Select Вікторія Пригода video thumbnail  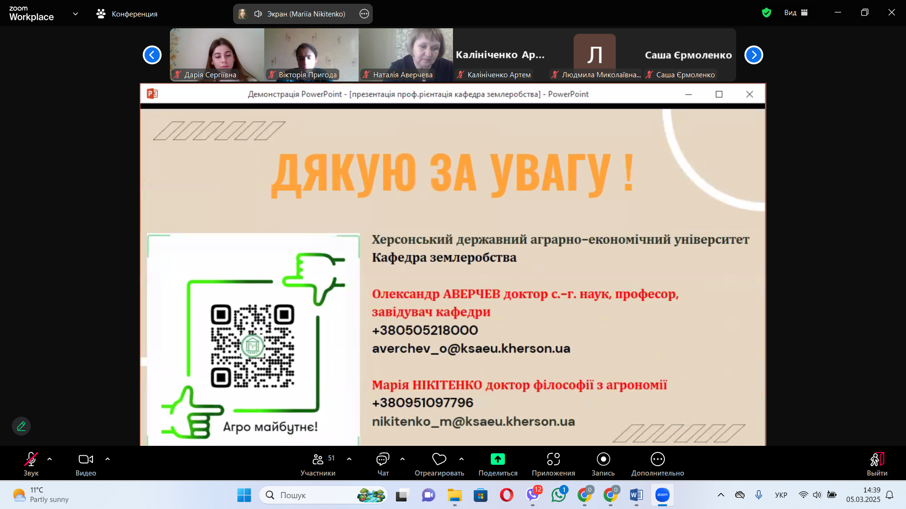coord(311,55)
